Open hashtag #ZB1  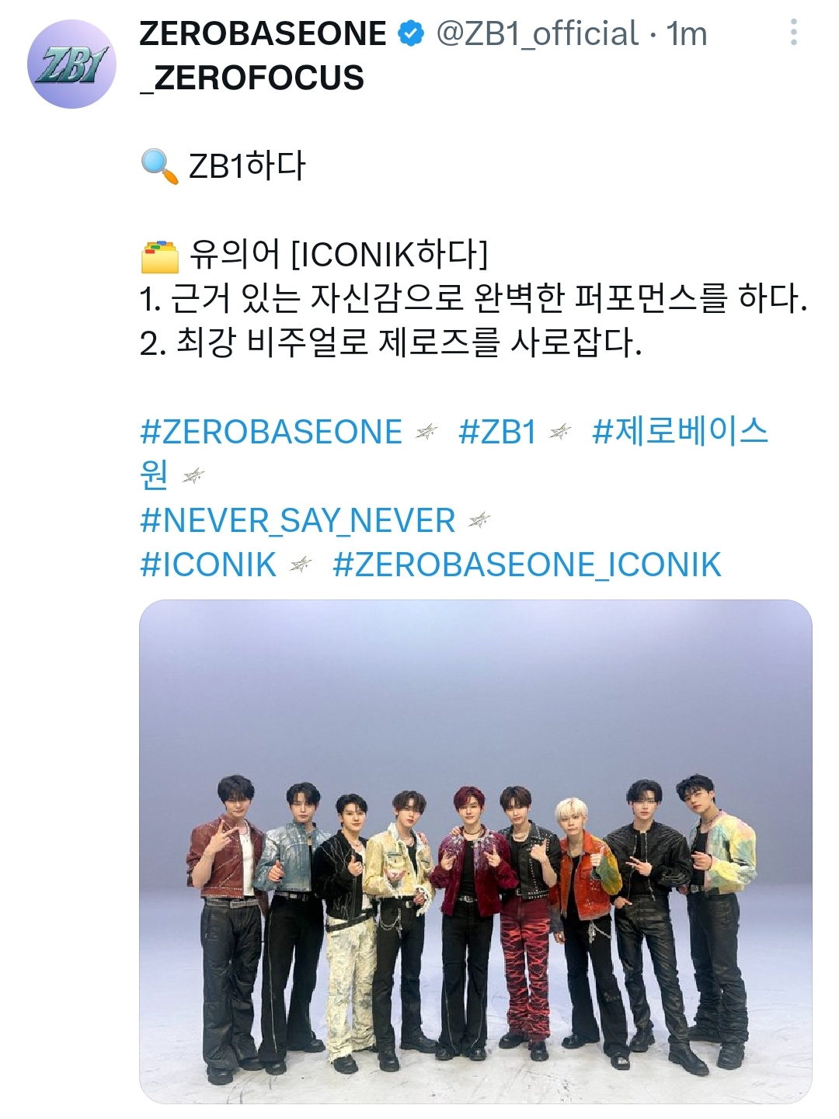tap(497, 432)
